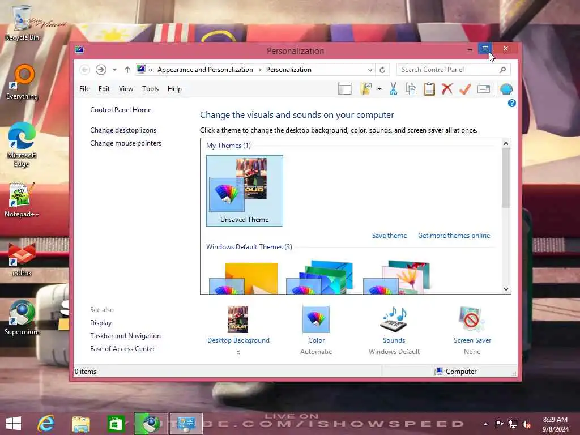Click the themes list scroll up arrow
The height and width of the screenshot is (435, 580).
point(506,143)
